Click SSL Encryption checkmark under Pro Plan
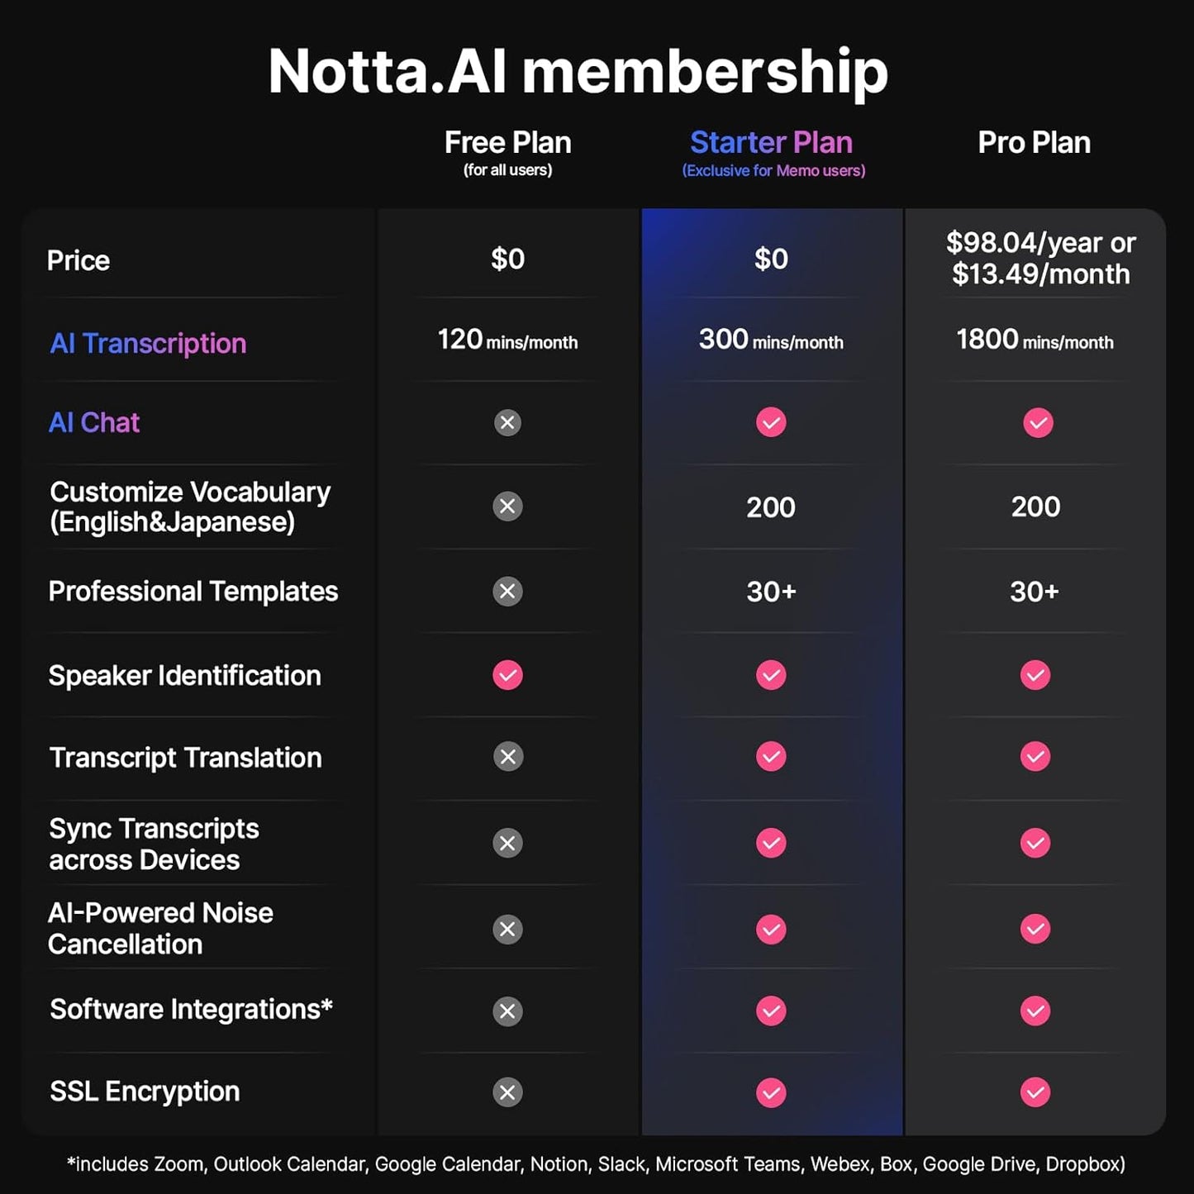This screenshot has width=1194, height=1194. click(x=1035, y=1092)
